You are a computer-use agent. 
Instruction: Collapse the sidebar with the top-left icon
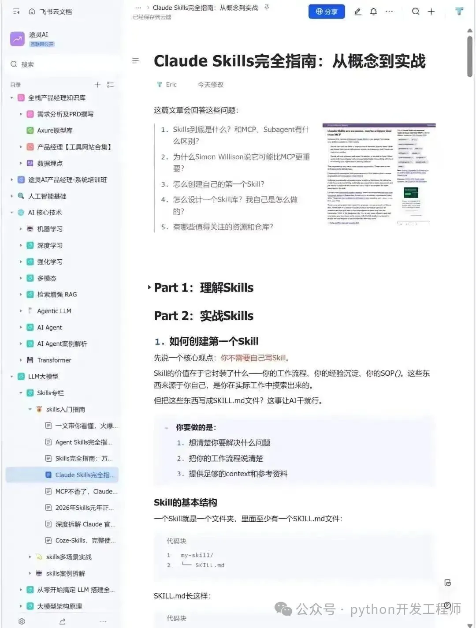[16, 11]
